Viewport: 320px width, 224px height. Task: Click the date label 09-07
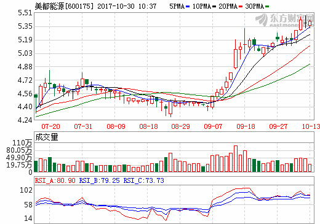213,126
